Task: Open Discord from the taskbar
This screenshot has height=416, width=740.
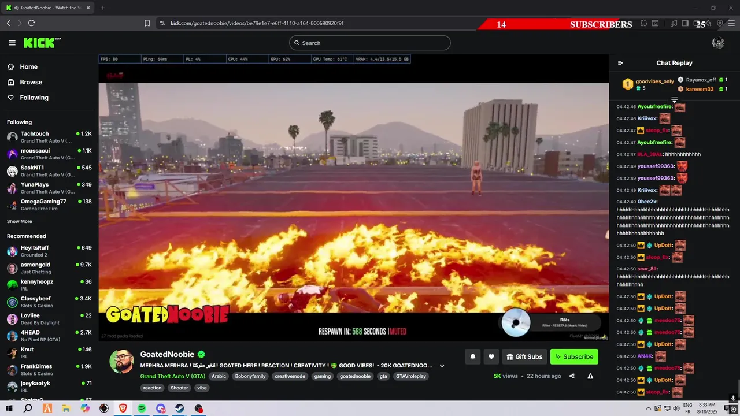Action: 161,408
